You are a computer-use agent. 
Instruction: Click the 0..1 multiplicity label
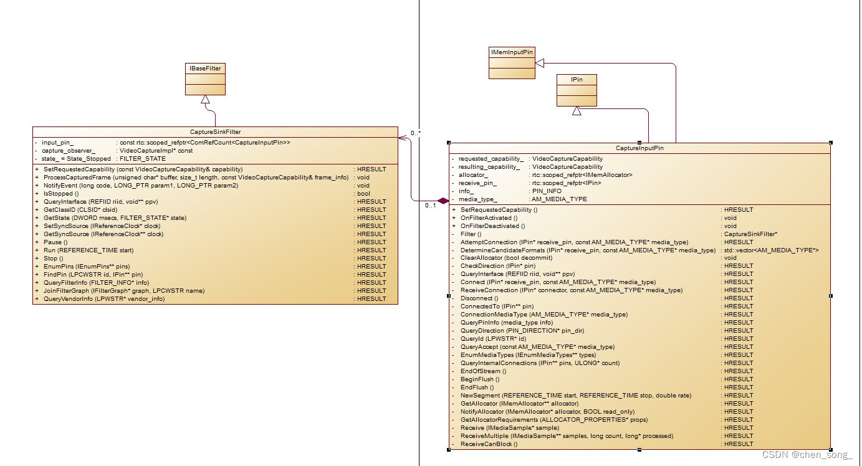pyautogui.click(x=431, y=206)
